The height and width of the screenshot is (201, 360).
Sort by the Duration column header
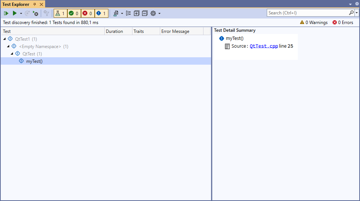point(118,31)
